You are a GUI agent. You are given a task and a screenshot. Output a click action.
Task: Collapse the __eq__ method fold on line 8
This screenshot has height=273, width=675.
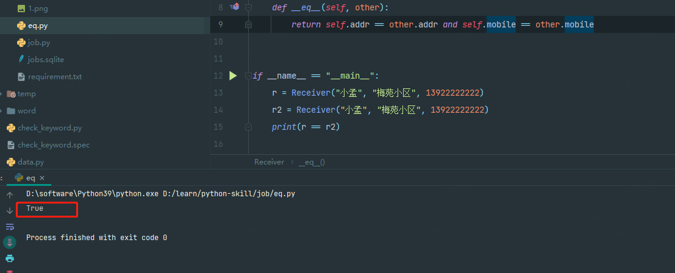[248, 7]
